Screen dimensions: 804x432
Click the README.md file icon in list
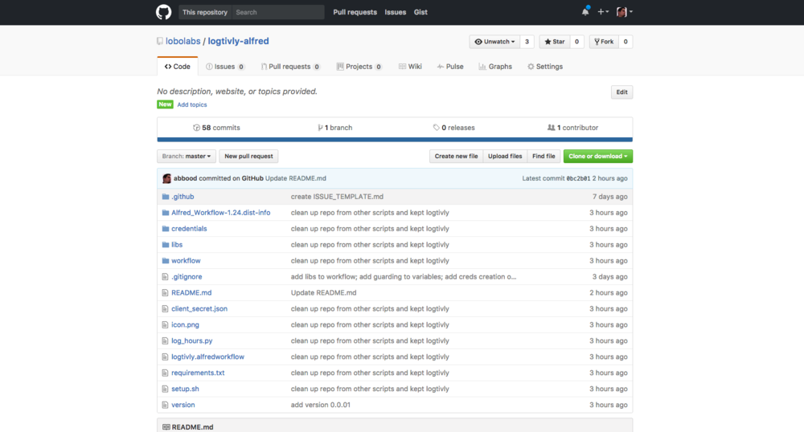165,293
